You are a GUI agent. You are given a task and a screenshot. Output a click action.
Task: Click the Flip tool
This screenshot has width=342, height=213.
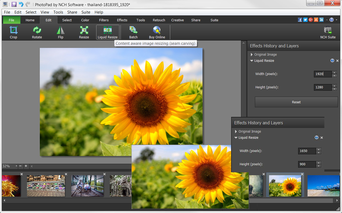[x=60, y=32]
